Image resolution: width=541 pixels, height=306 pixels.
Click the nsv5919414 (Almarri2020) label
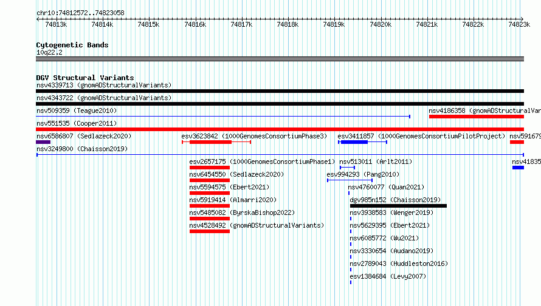click(x=233, y=200)
